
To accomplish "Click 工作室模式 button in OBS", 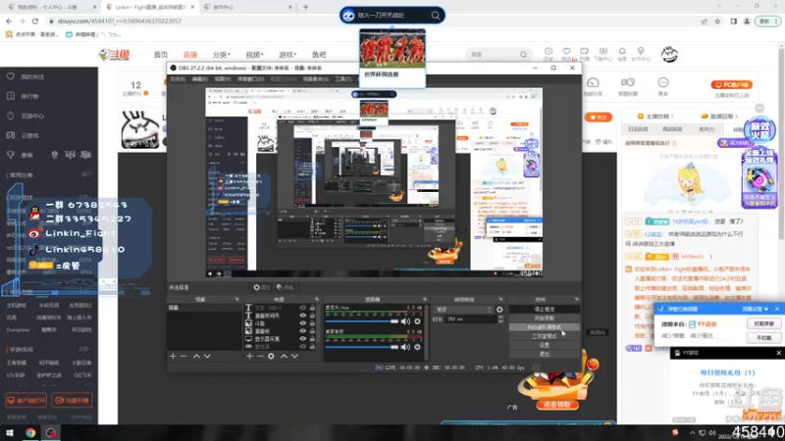I will (544, 336).
